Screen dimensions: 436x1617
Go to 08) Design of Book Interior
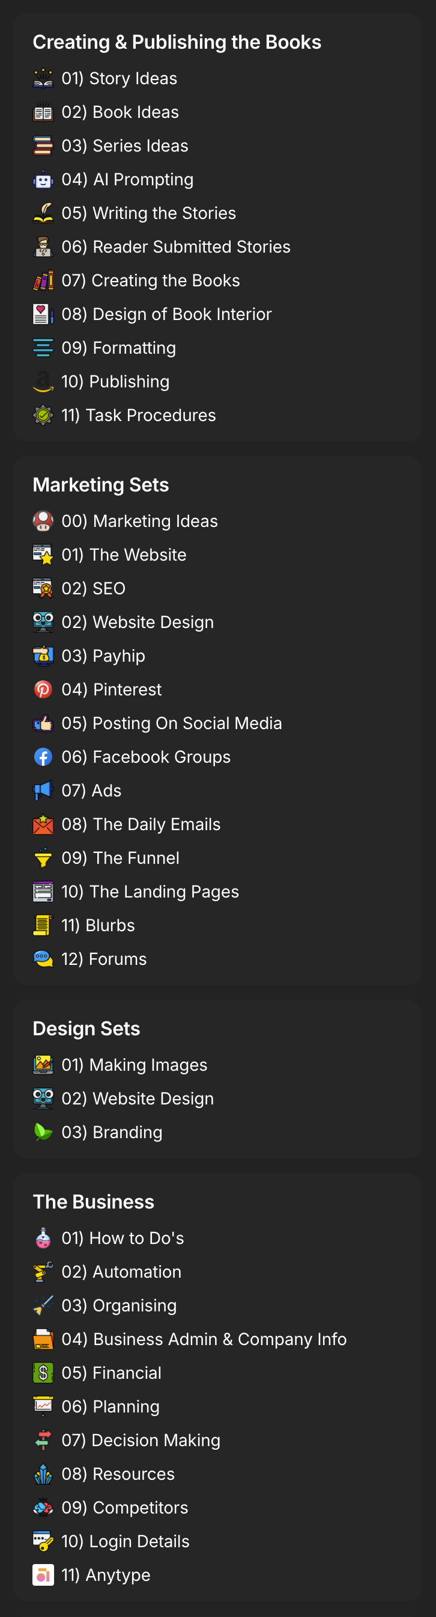coord(166,314)
